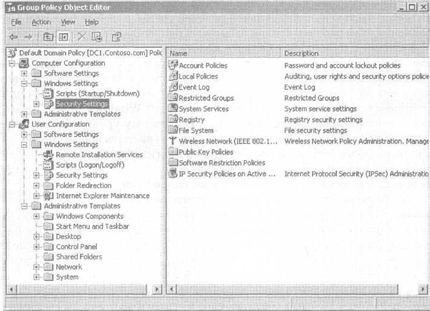
Task: Select the File System icon in list
Action: pos(173,130)
